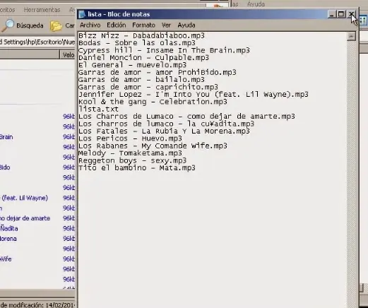Screen dimensions: 368x308
Task: Click the Búsqueda label in Explorer toolbar
Action: point(30,25)
